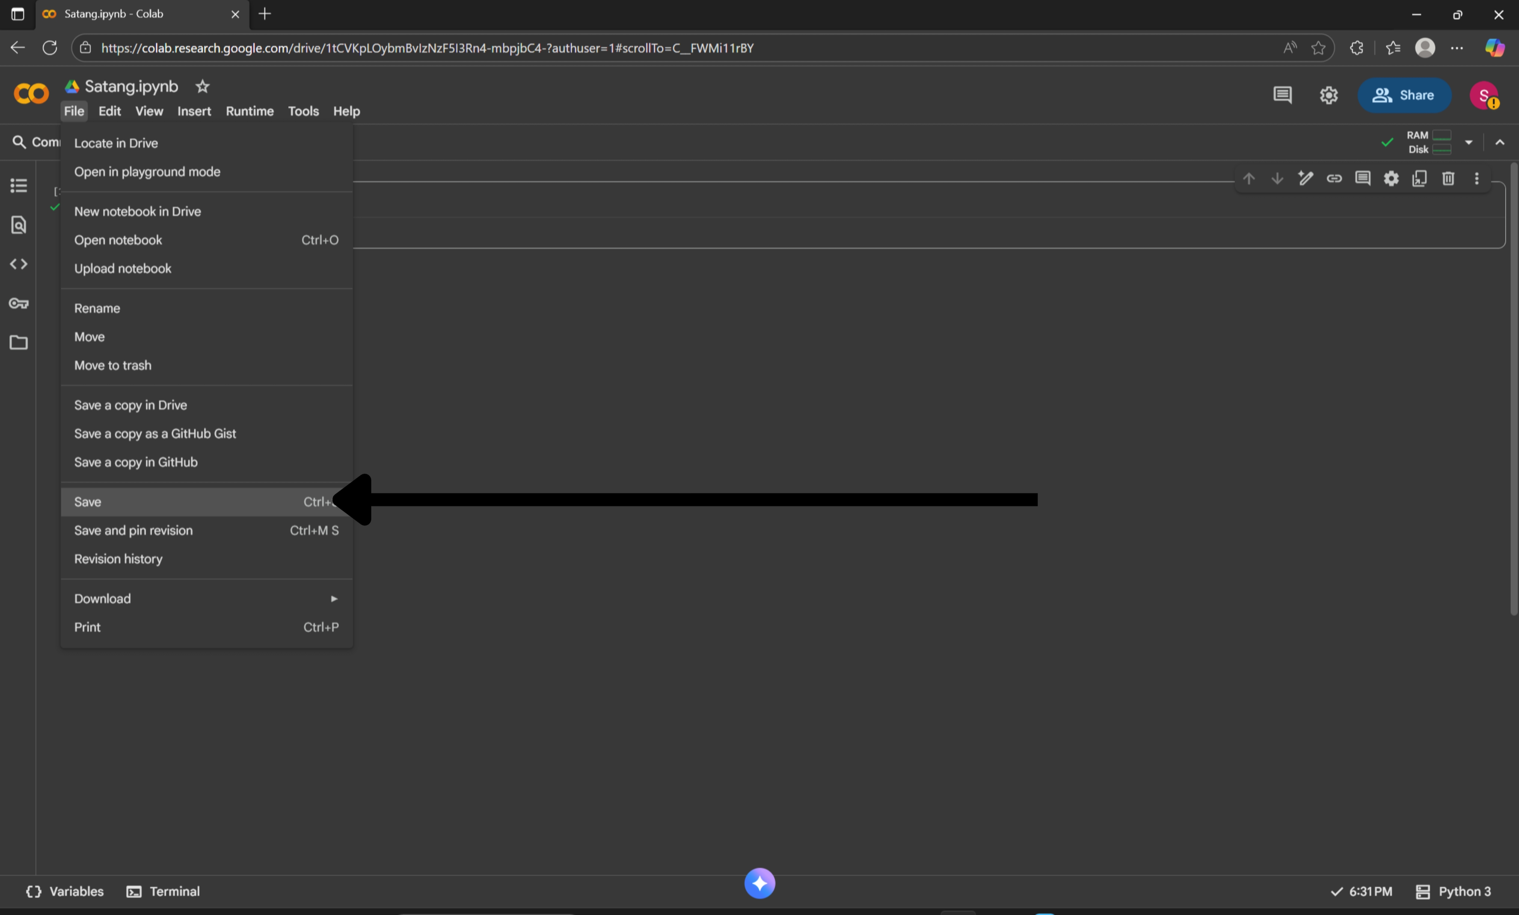Open the Files folder sidebar icon
Image resolution: width=1519 pixels, height=915 pixels.
(x=19, y=343)
